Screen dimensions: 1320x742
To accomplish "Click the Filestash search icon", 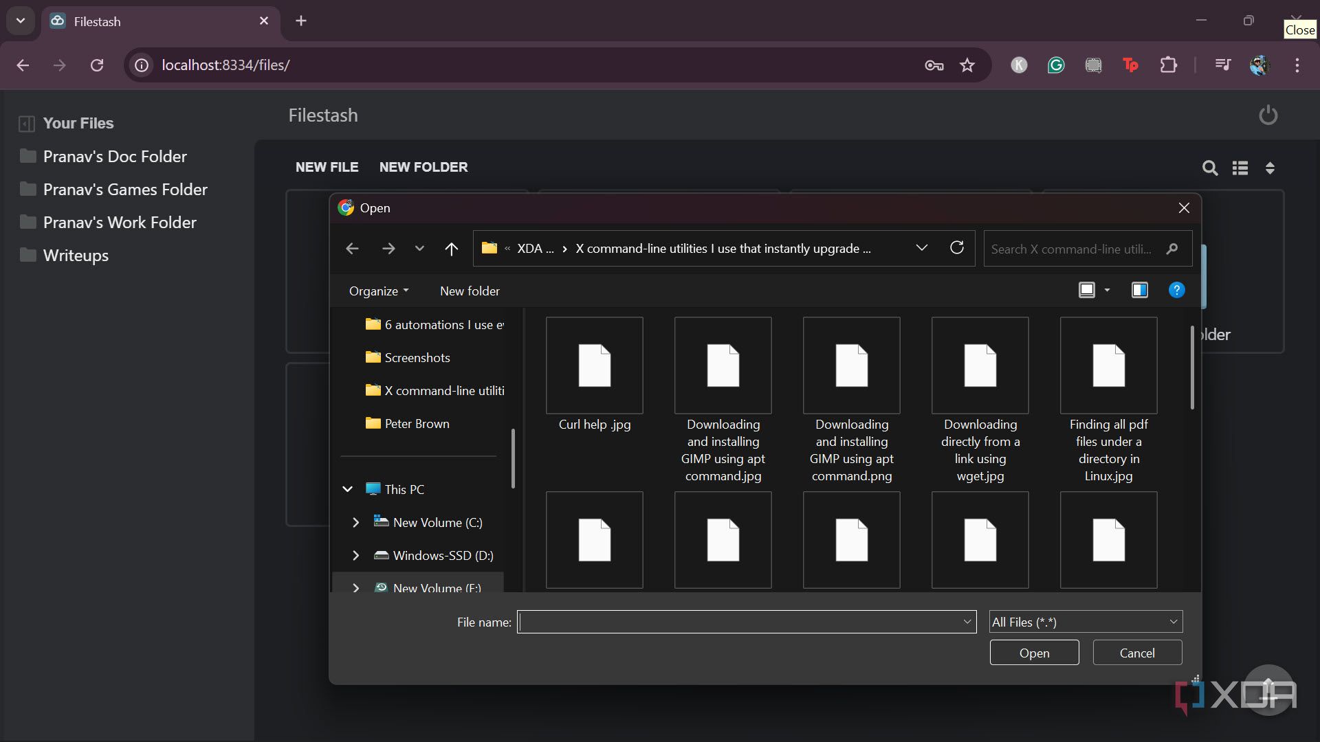I will coord(1210,168).
